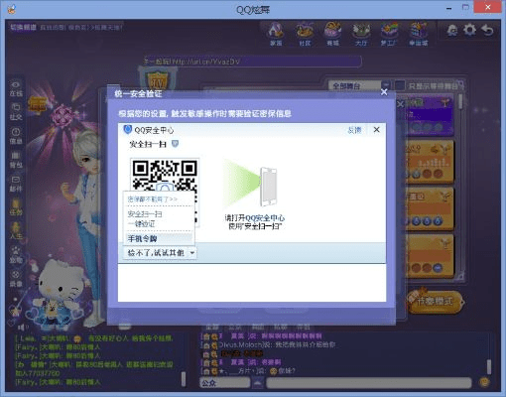Click the Divus.Moloch chat message

click(268, 344)
